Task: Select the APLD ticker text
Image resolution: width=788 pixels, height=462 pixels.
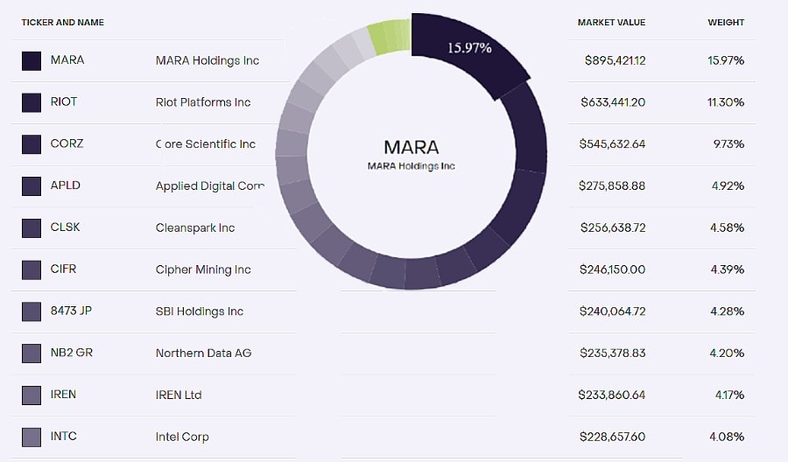Action: 66,185
